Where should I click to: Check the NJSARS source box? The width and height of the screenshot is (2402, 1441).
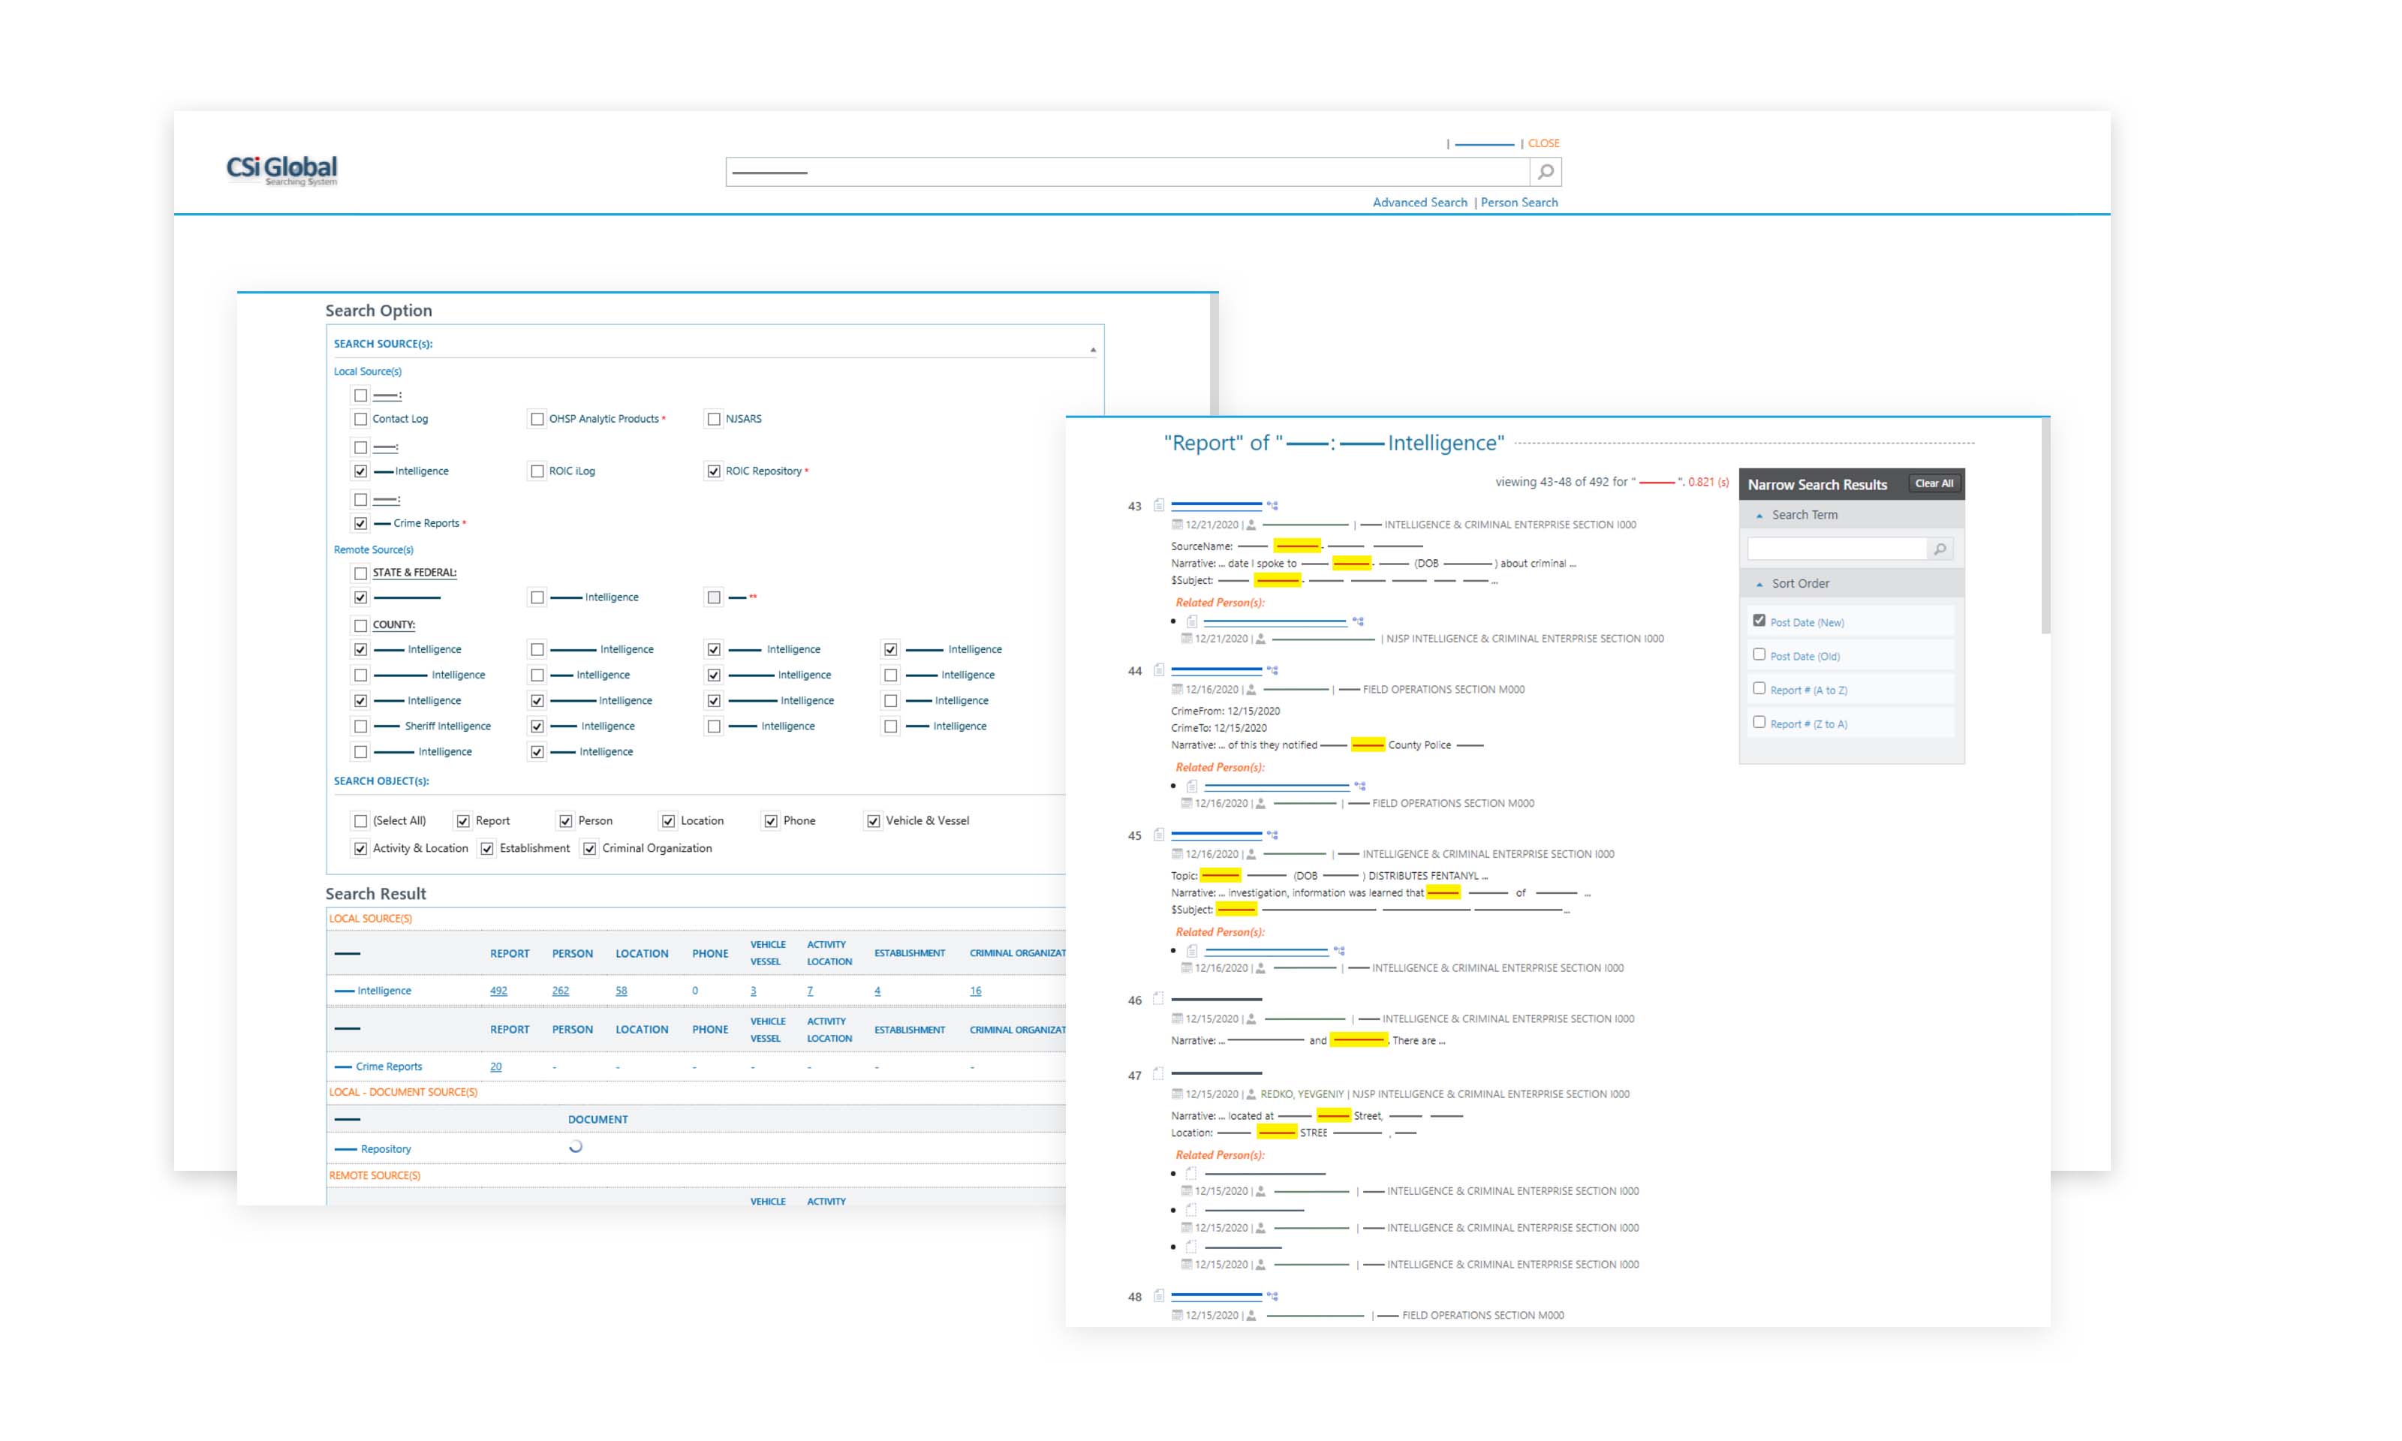point(714,420)
